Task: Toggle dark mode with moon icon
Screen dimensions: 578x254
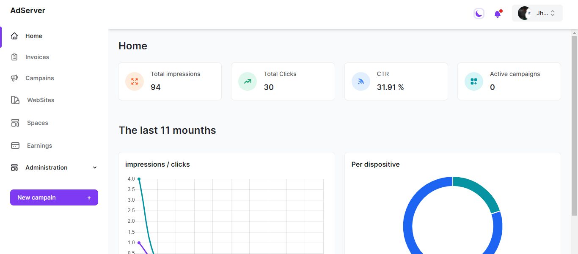Action: point(479,14)
